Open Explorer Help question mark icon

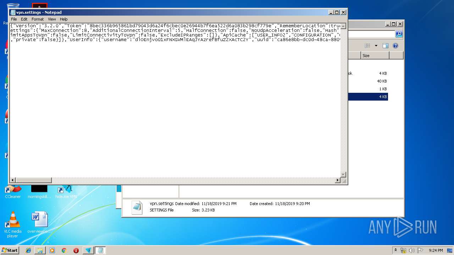click(395, 46)
